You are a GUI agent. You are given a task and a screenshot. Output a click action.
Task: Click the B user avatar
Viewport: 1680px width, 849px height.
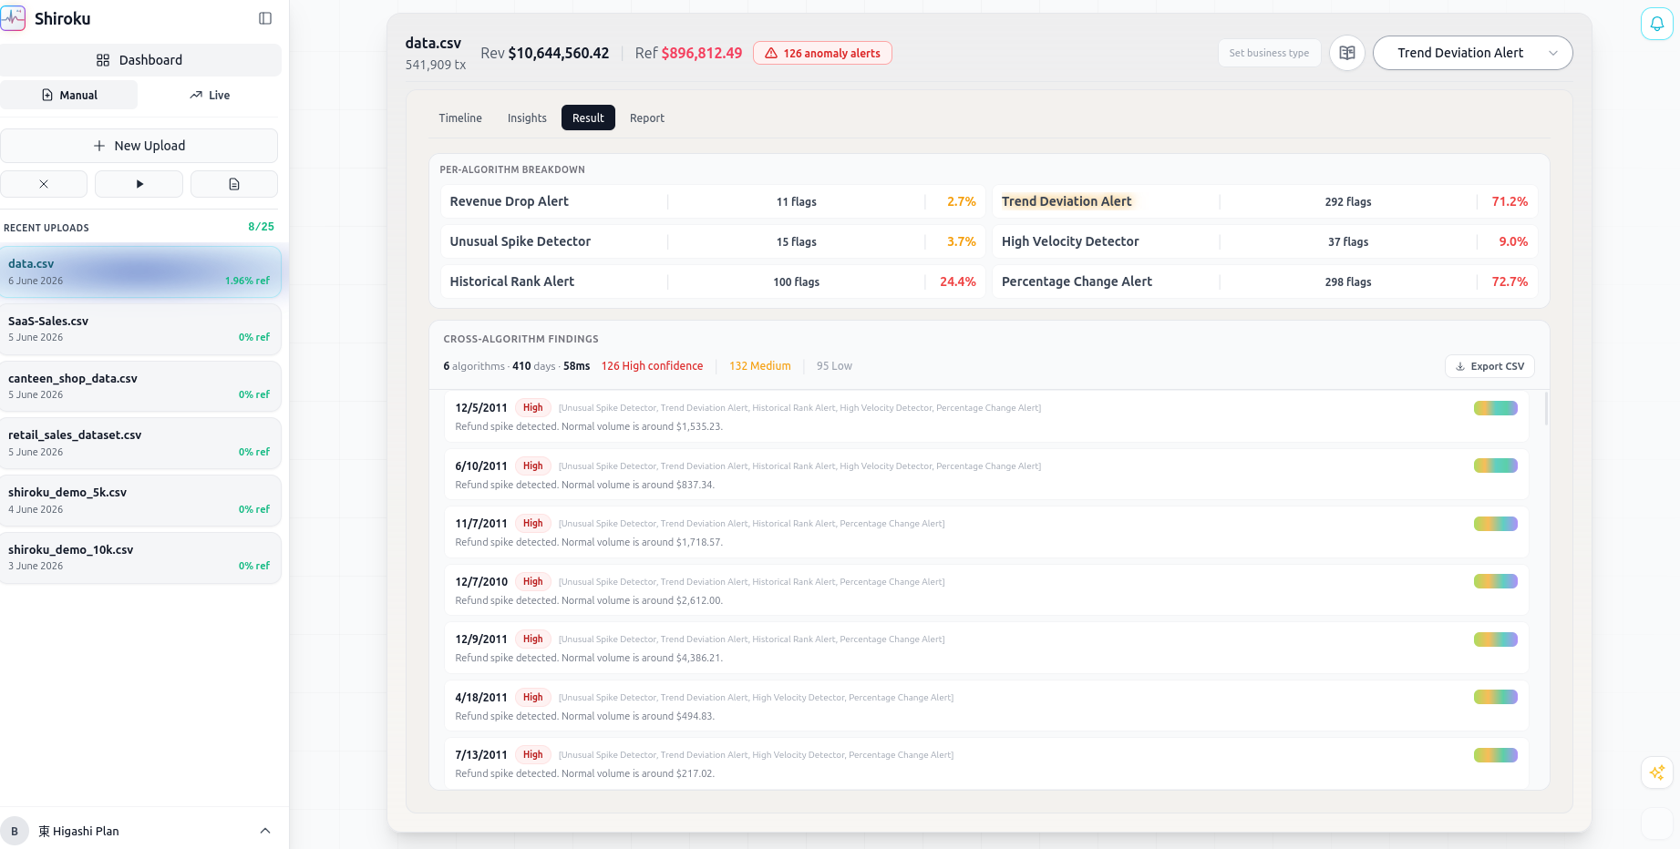[x=15, y=831]
